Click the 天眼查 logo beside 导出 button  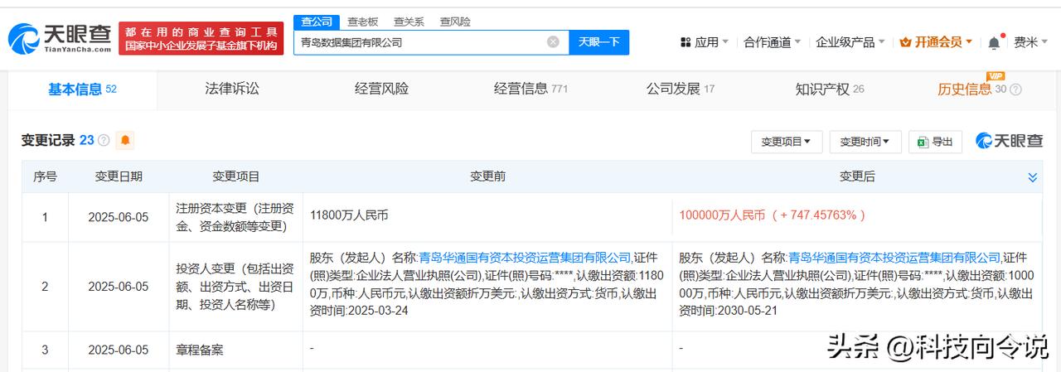tap(1009, 141)
